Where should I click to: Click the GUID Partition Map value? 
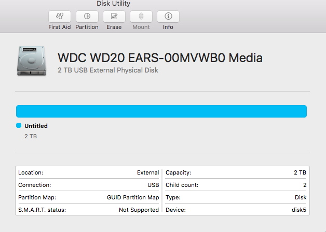[133, 197]
